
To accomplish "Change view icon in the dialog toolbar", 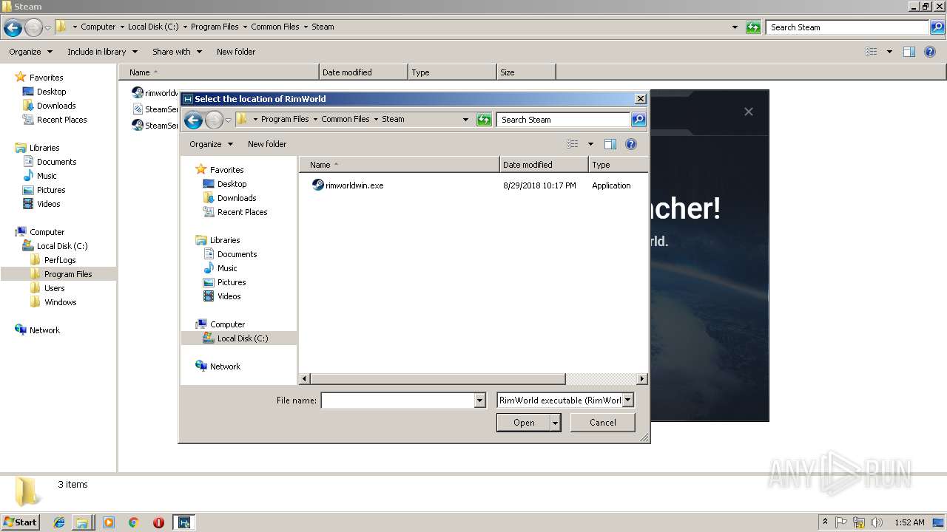I will tap(573, 144).
